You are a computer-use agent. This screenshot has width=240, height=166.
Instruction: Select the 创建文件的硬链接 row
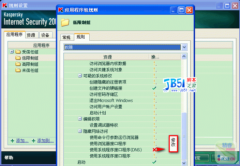pyautogui.click(x=122, y=88)
